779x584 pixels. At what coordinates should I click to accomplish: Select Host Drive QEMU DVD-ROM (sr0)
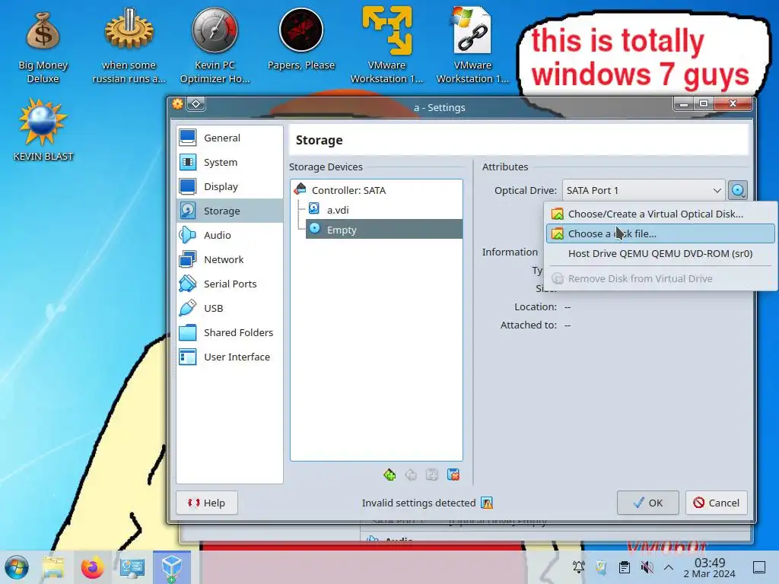660,253
